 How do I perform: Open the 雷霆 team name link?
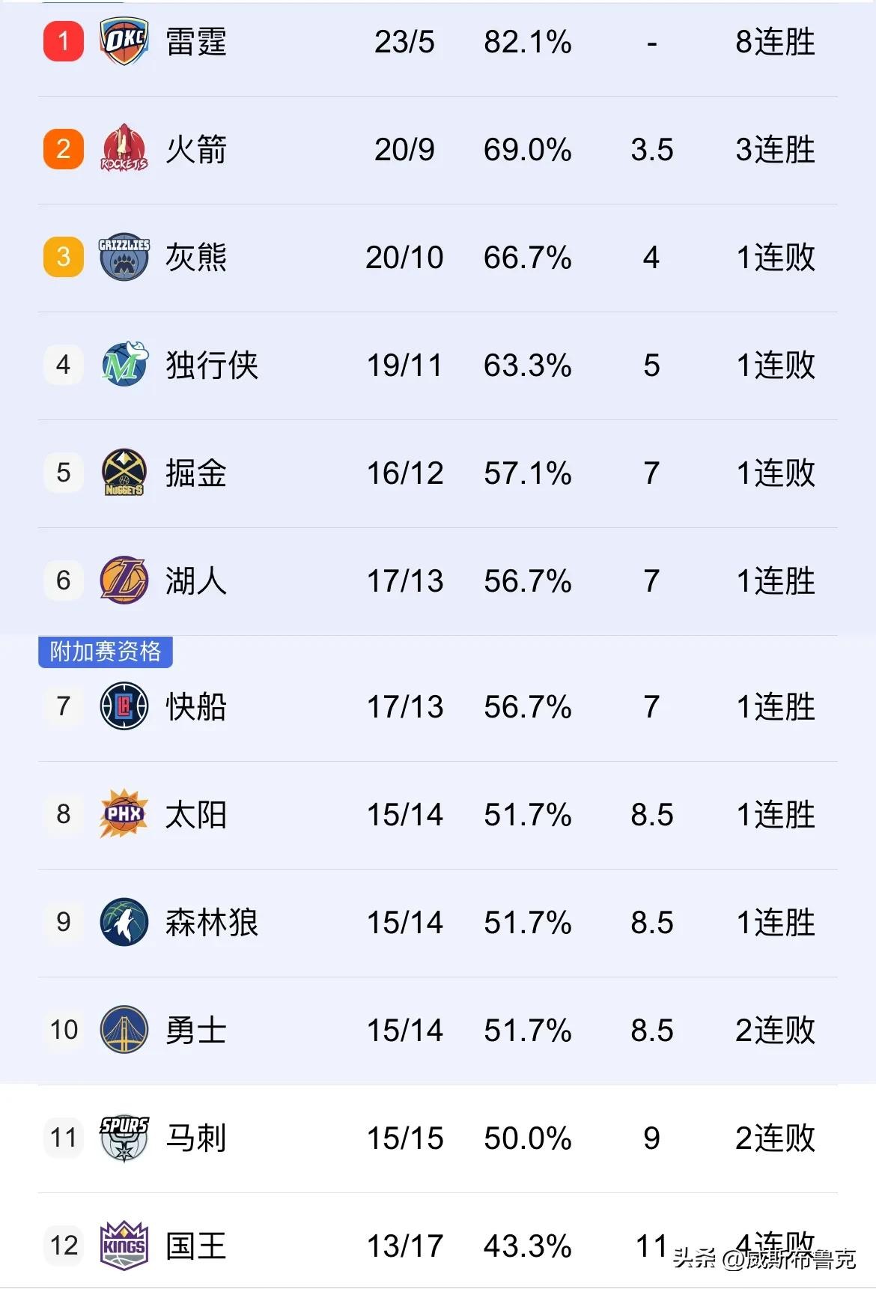pos(196,42)
